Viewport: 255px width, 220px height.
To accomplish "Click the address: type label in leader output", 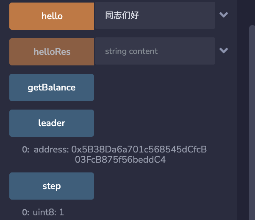I will (51, 149).
